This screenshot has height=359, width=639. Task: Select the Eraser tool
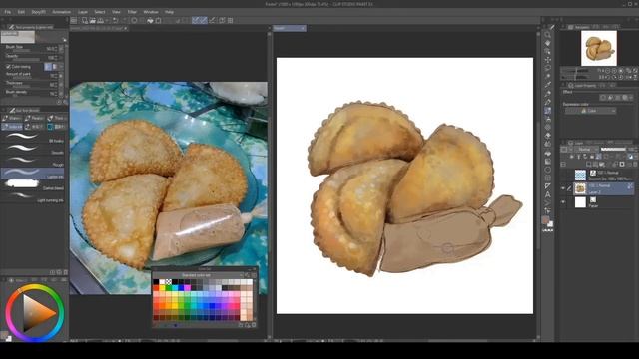click(x=548, y=136)
